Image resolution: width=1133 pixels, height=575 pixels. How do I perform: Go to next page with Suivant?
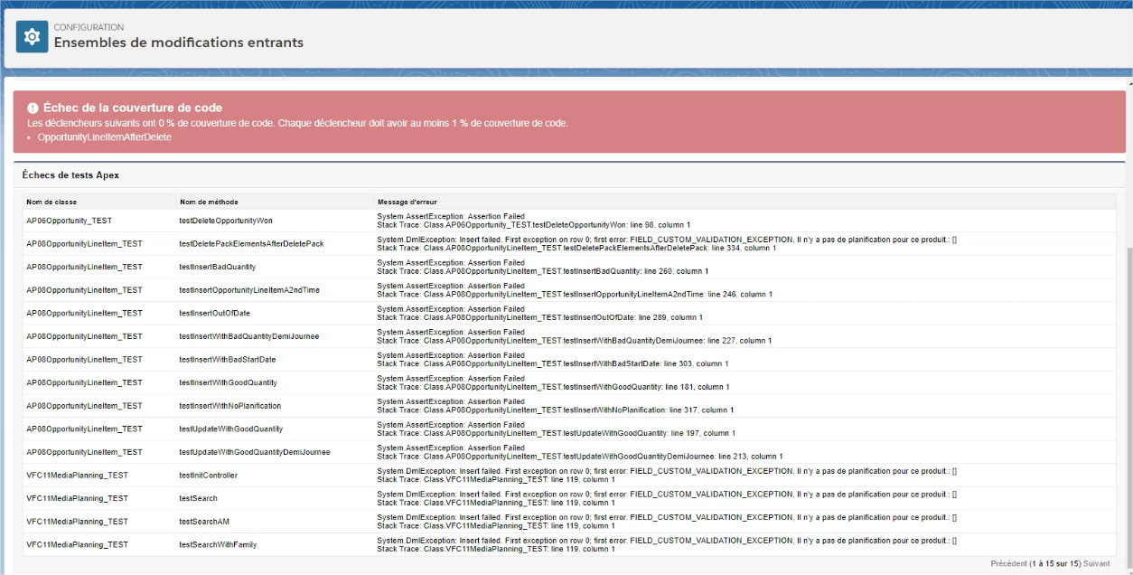pyautogui.click(x=1096, y=563)
